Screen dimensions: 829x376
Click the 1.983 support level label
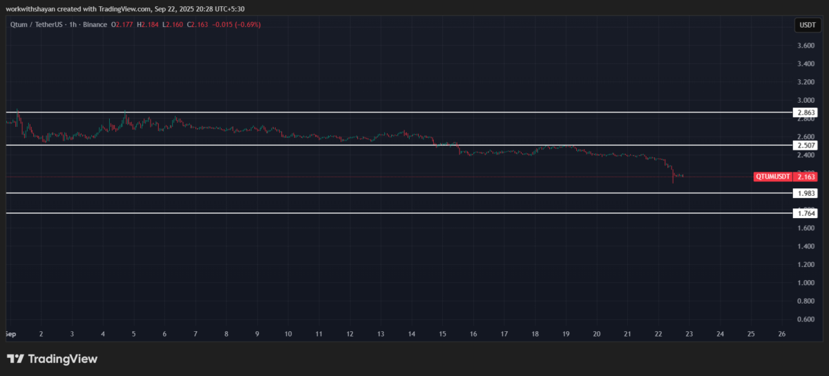806,193
